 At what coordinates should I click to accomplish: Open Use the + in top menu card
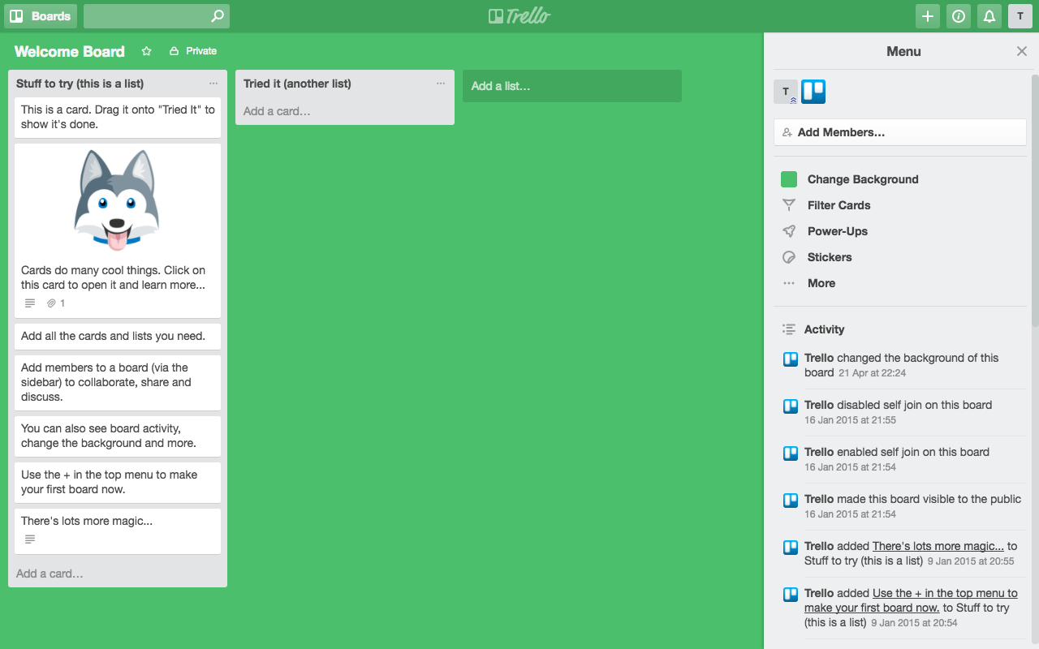pos(118,483)
